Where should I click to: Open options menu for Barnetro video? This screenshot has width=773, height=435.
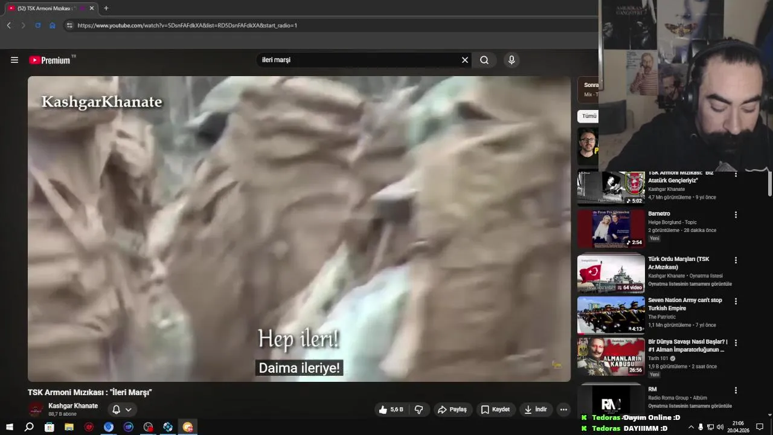click(736, 214)
